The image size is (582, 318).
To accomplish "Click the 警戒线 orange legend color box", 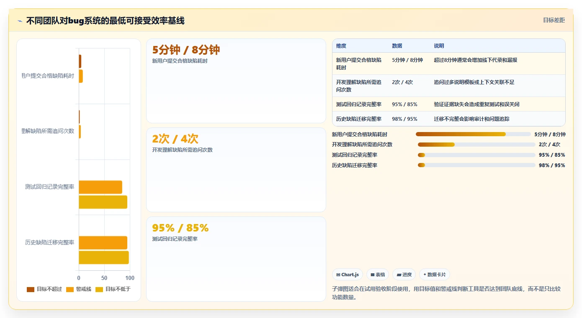I will pyautogui.click(x=70, y=289).
